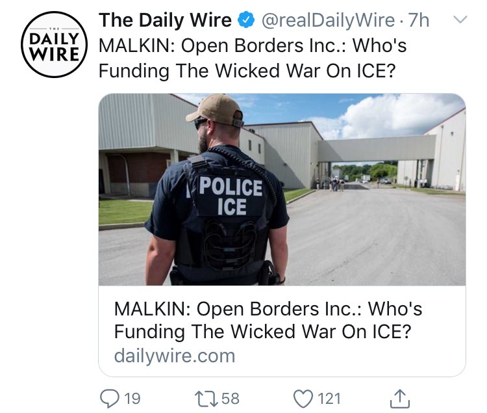Open The Daily Wire display name
Viewport: 487px width, 413px height.
(x=165, y=20)
